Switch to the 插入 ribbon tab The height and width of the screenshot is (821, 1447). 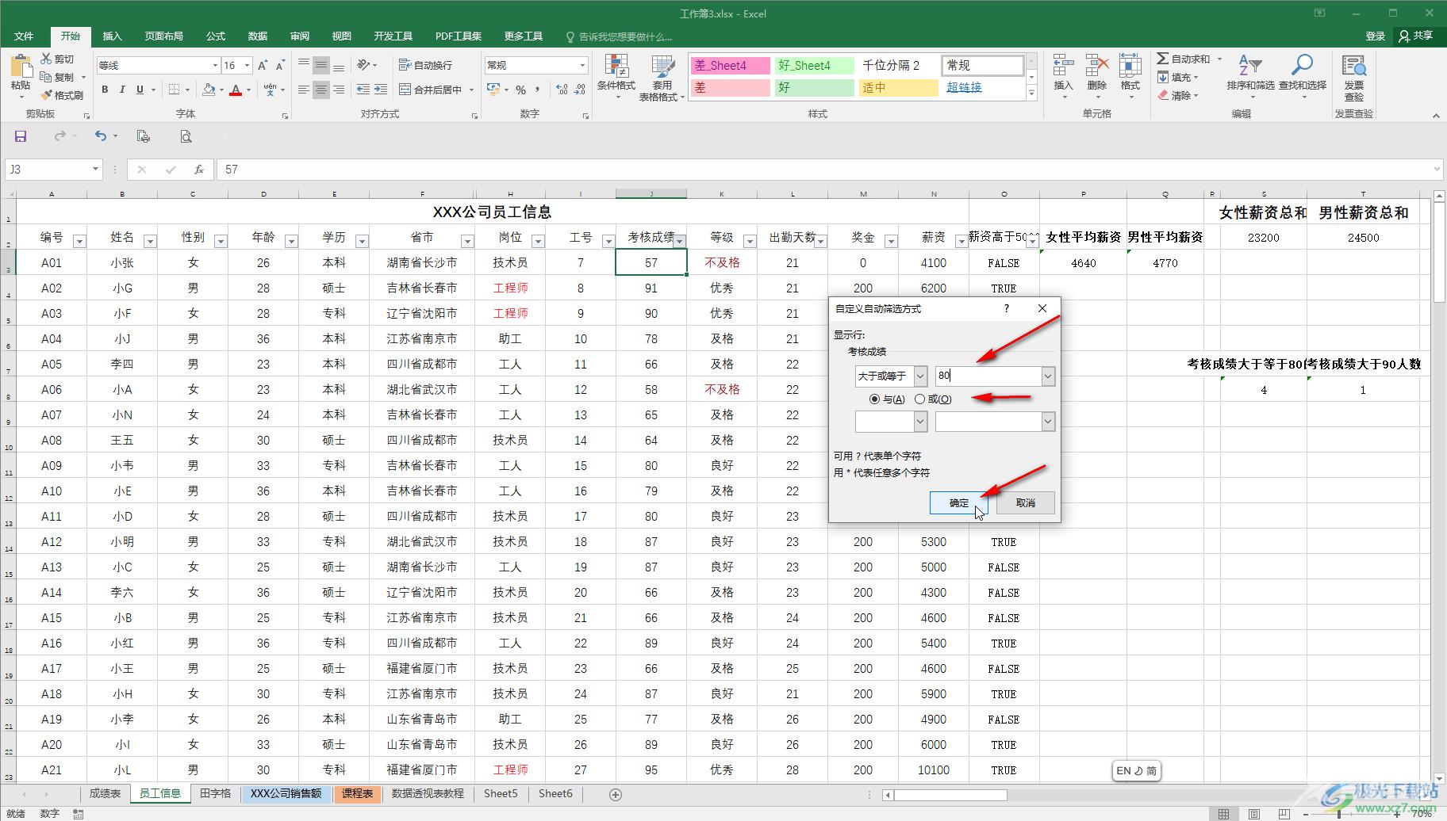tap(113, 36)
